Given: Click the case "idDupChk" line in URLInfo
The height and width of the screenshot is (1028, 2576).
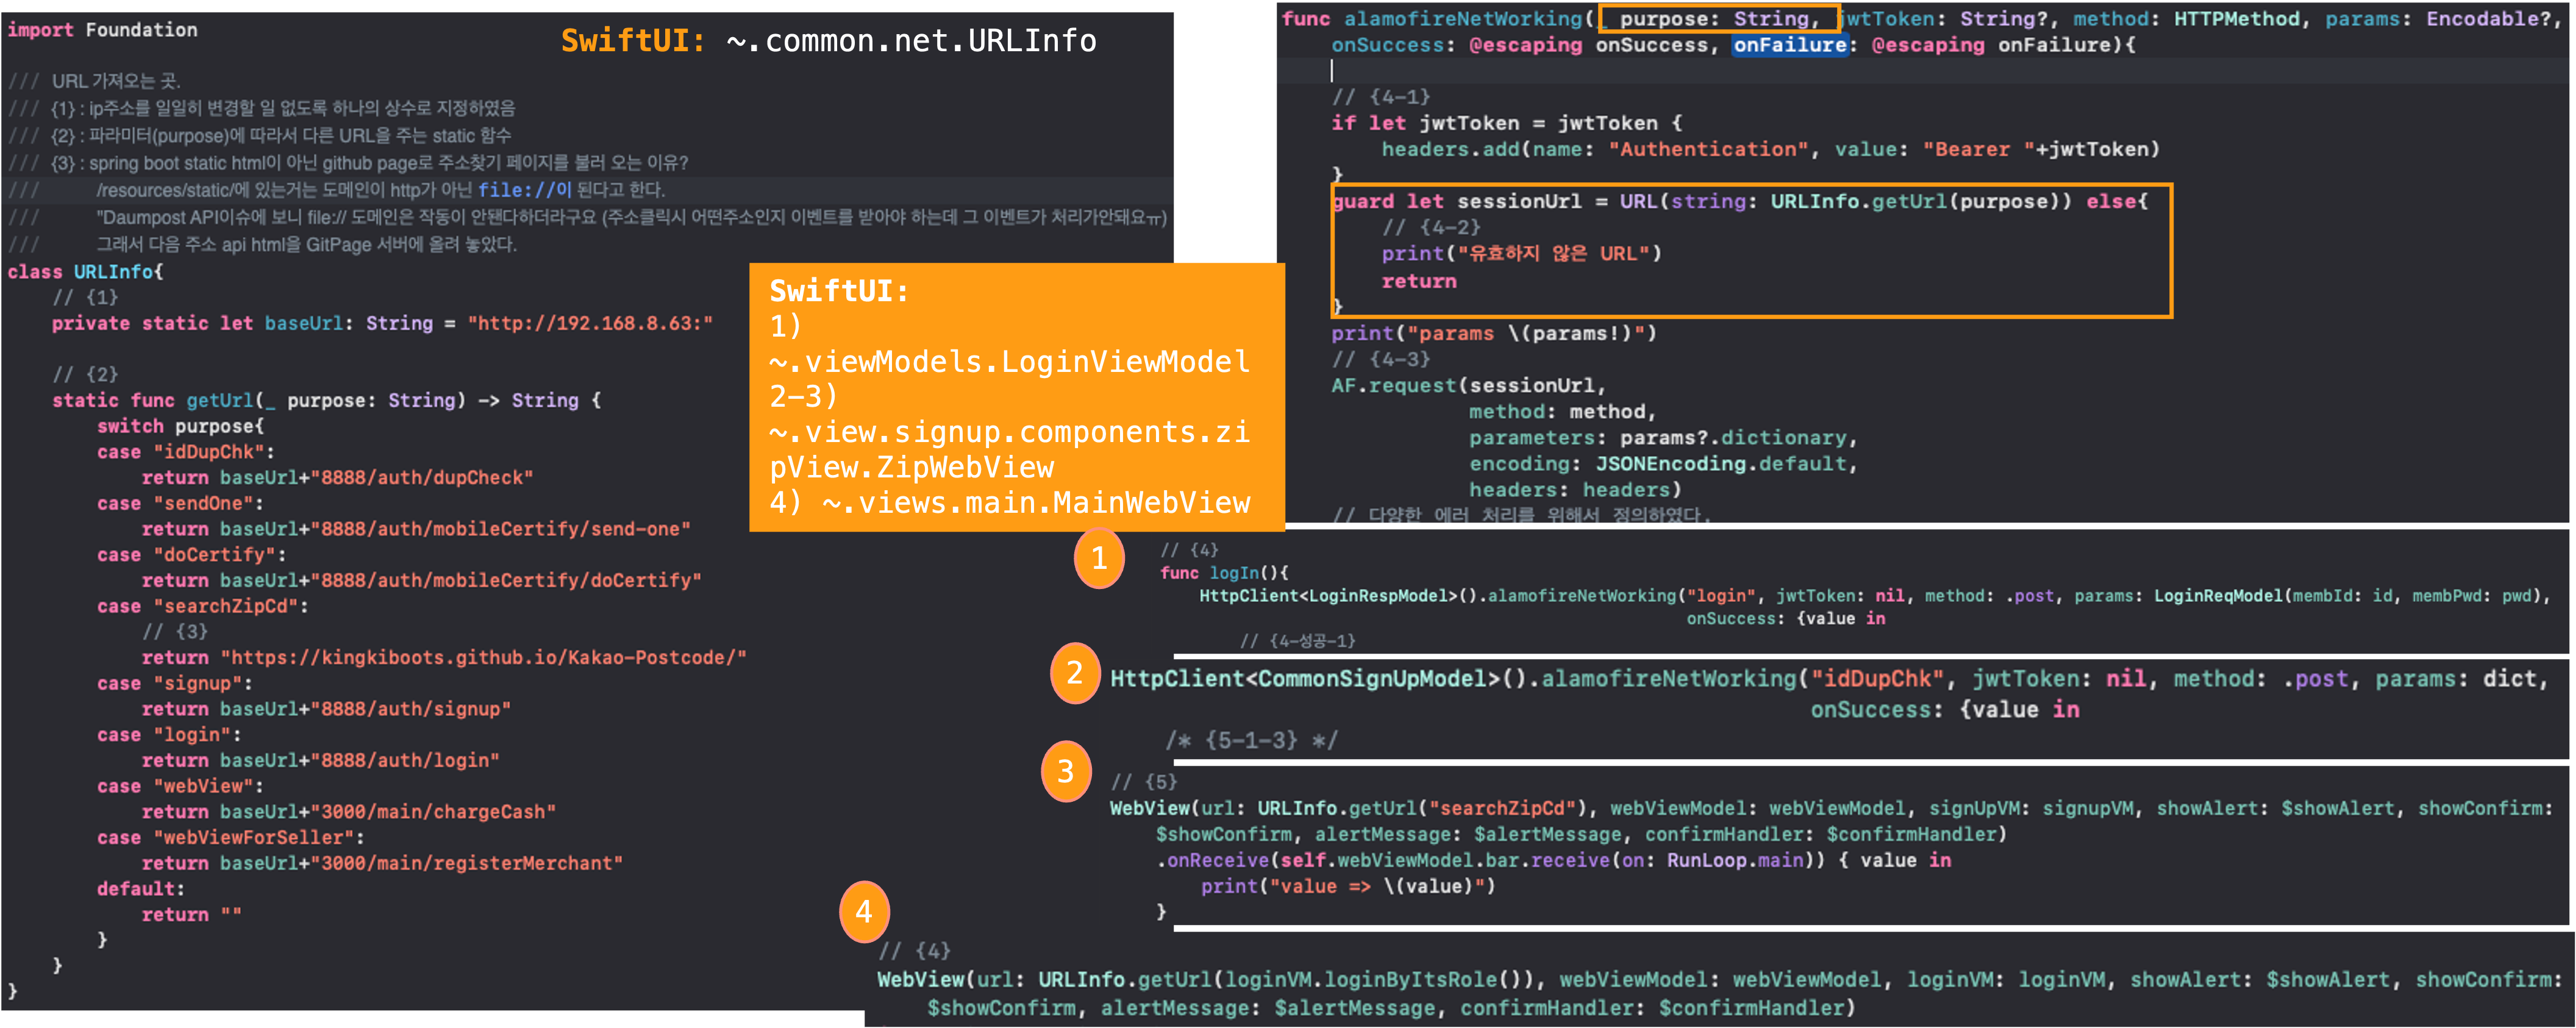Looking at the screenshot, I should click(x=185, y=452).
